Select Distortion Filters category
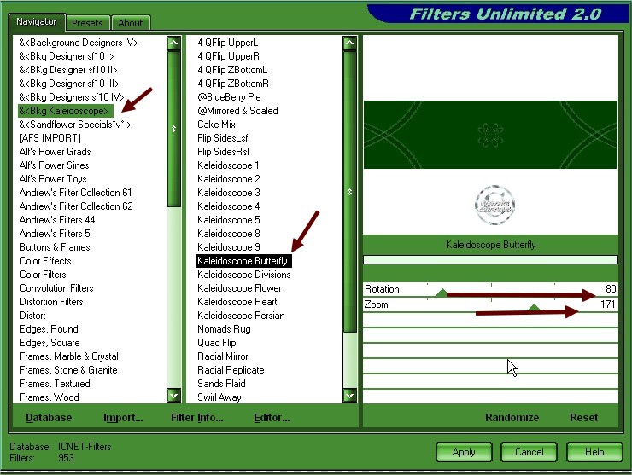This screenshot has width=632, height=475. coord(51,302)
